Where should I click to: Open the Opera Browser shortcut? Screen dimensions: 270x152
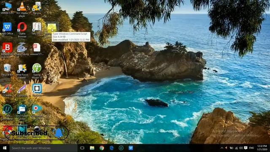22,30
